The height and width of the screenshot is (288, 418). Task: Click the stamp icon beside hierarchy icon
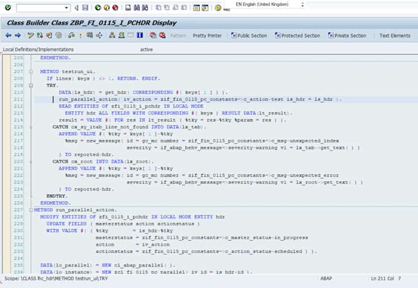pyautogui.click(x=121, y=35)
